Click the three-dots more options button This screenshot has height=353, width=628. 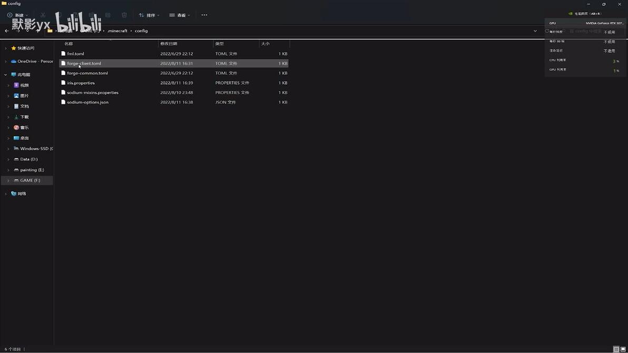pos(204,15)
